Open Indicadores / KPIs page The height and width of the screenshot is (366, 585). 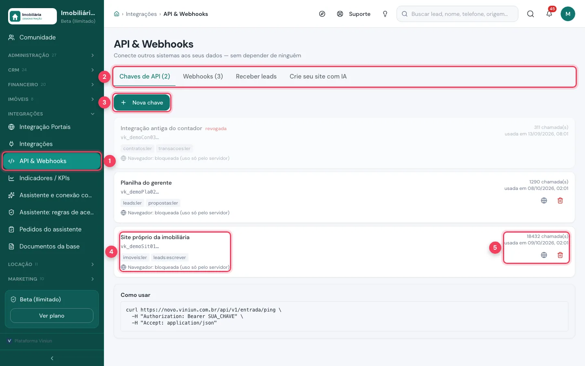coord(52,178)
